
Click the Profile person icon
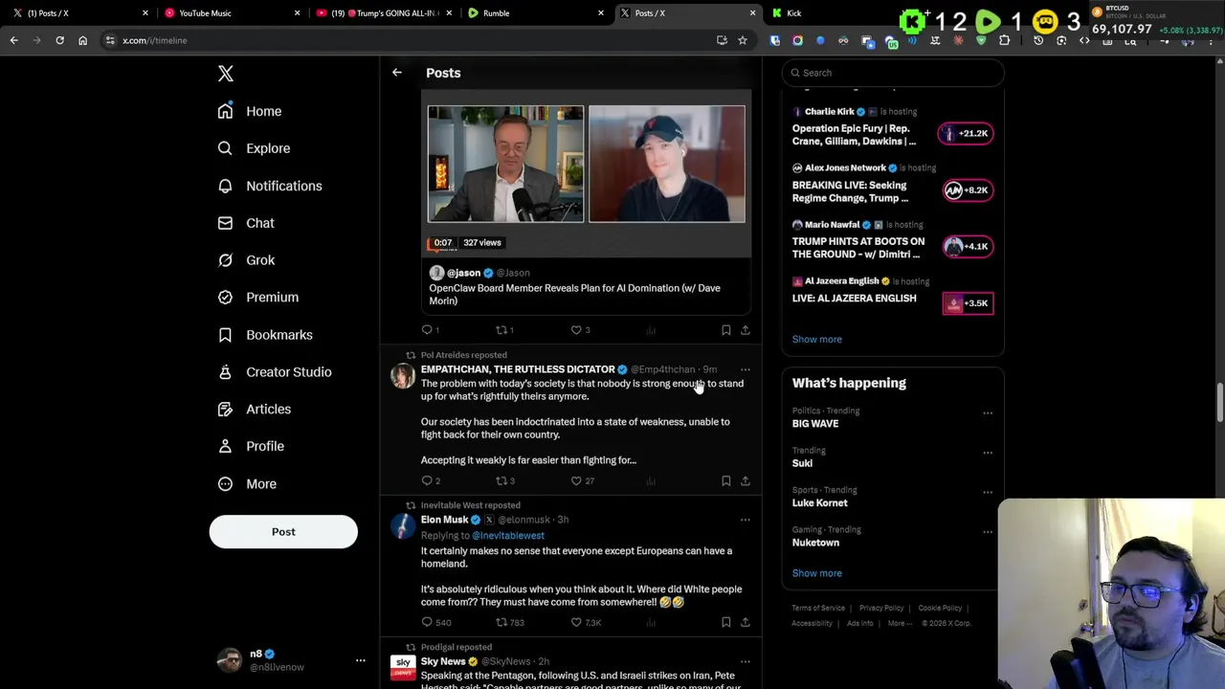(225, 446)
